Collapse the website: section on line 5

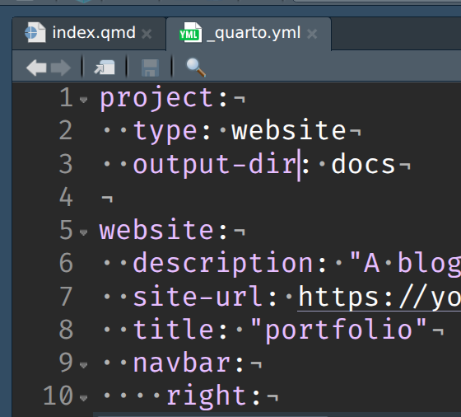[83, 232]
